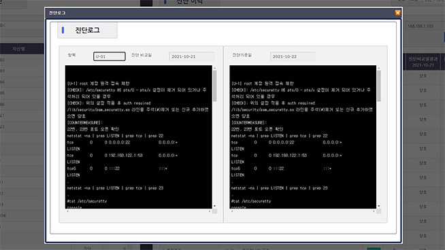Click the right log panel scroll-up arrow
Viewport: 445px width, 250px height.
pyautogui.click(x=378, y=69)
